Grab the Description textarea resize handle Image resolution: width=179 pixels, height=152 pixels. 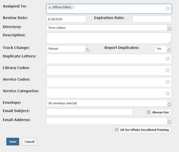click(x=170, y=43)
